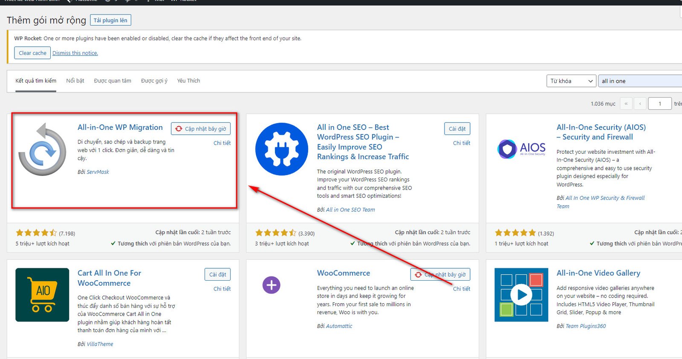Click the All-in-One WP Migration plugin icon
Image resolution: width=682 pixels, height=359 pixels.
[x=42, y=149]
